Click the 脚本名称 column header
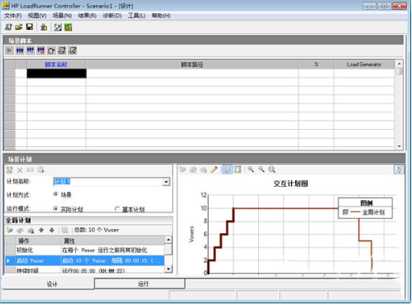 (56, 64)
